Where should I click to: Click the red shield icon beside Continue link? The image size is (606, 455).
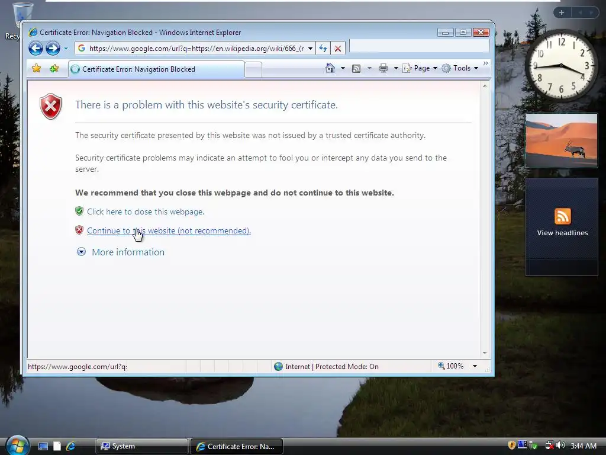pos(79,230)
